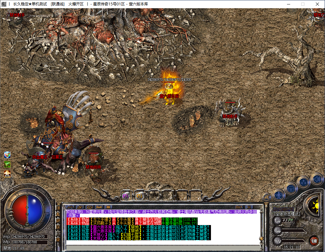Viewport: 325px width, 252px height.
Task: Click the grid panel button on chat toolbar
Action: [108, 207]
